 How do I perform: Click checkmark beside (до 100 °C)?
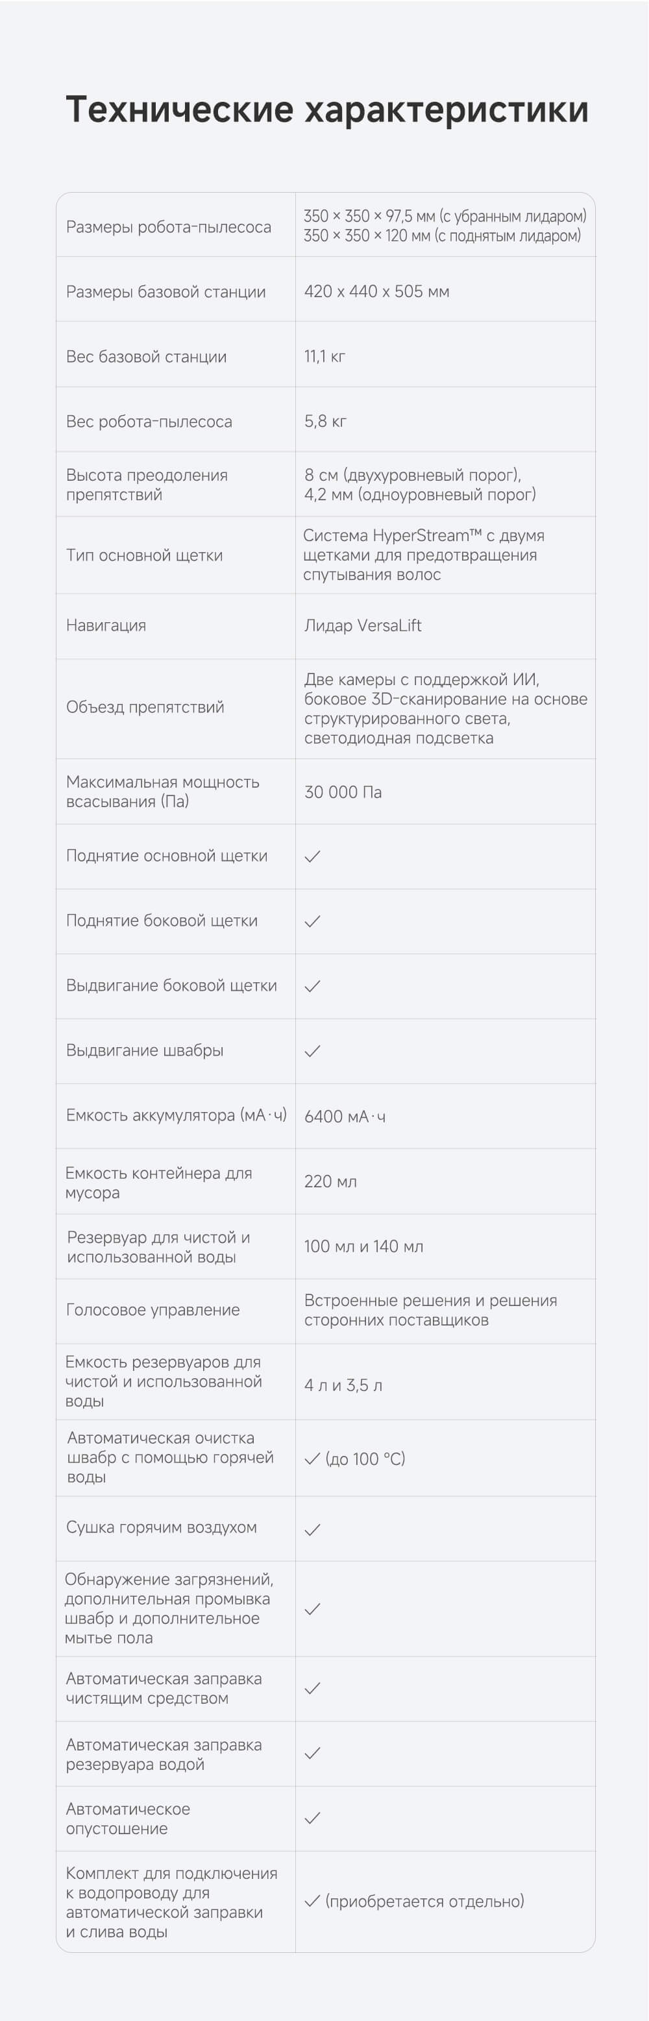point(312,1458)
